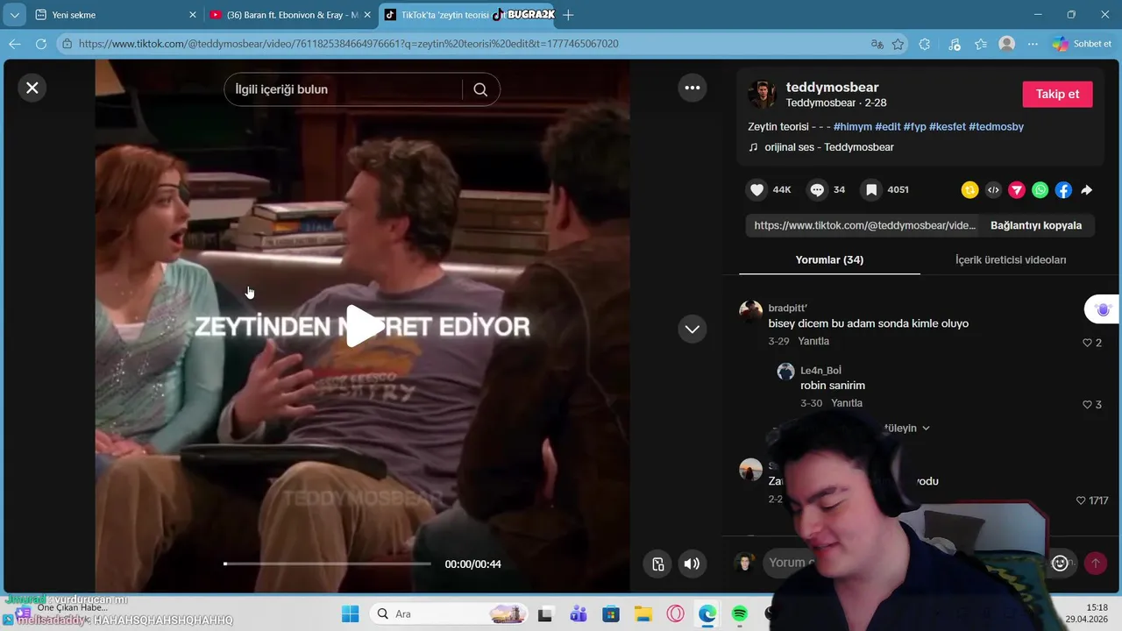Like the Le4n_Bol reply heart
Viewport: 1122px width, 631px height.
1087,405
